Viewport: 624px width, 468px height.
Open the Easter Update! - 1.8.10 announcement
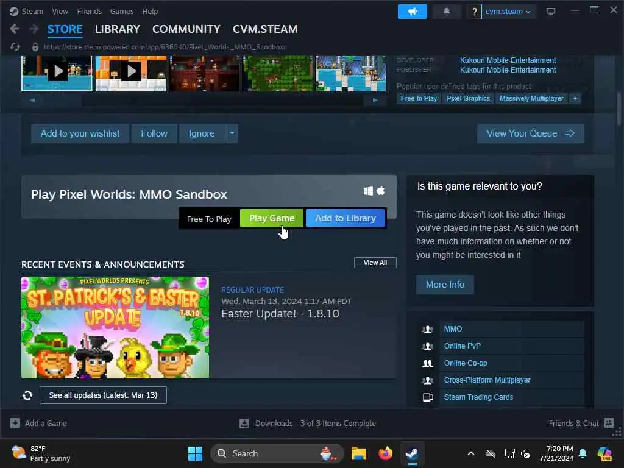(x=280, y=314)
